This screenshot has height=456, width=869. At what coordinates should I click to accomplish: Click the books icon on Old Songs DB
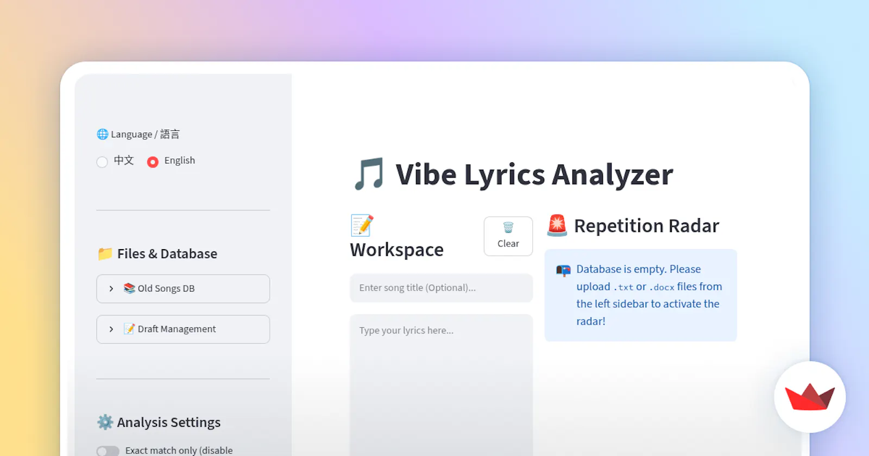point(129,288)
